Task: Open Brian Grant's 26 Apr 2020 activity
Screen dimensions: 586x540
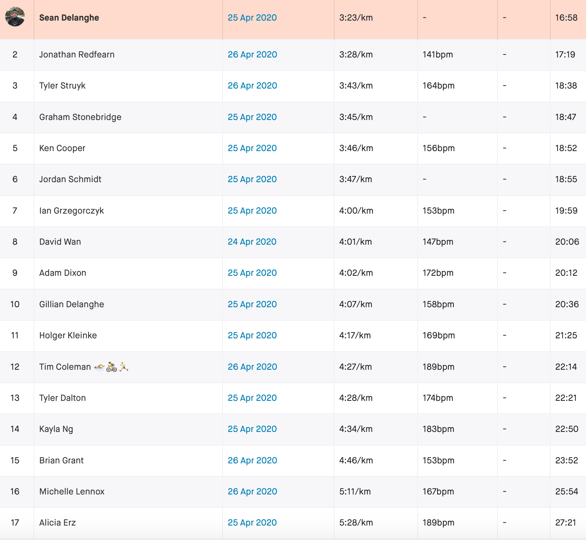Action: (252, 460)
